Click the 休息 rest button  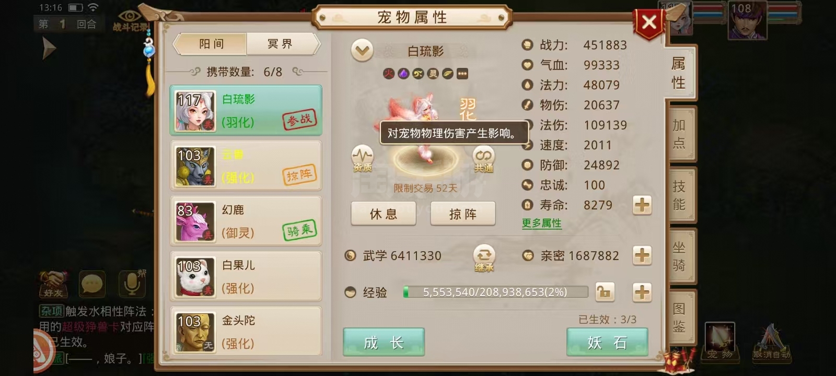(x=384, y=214)
